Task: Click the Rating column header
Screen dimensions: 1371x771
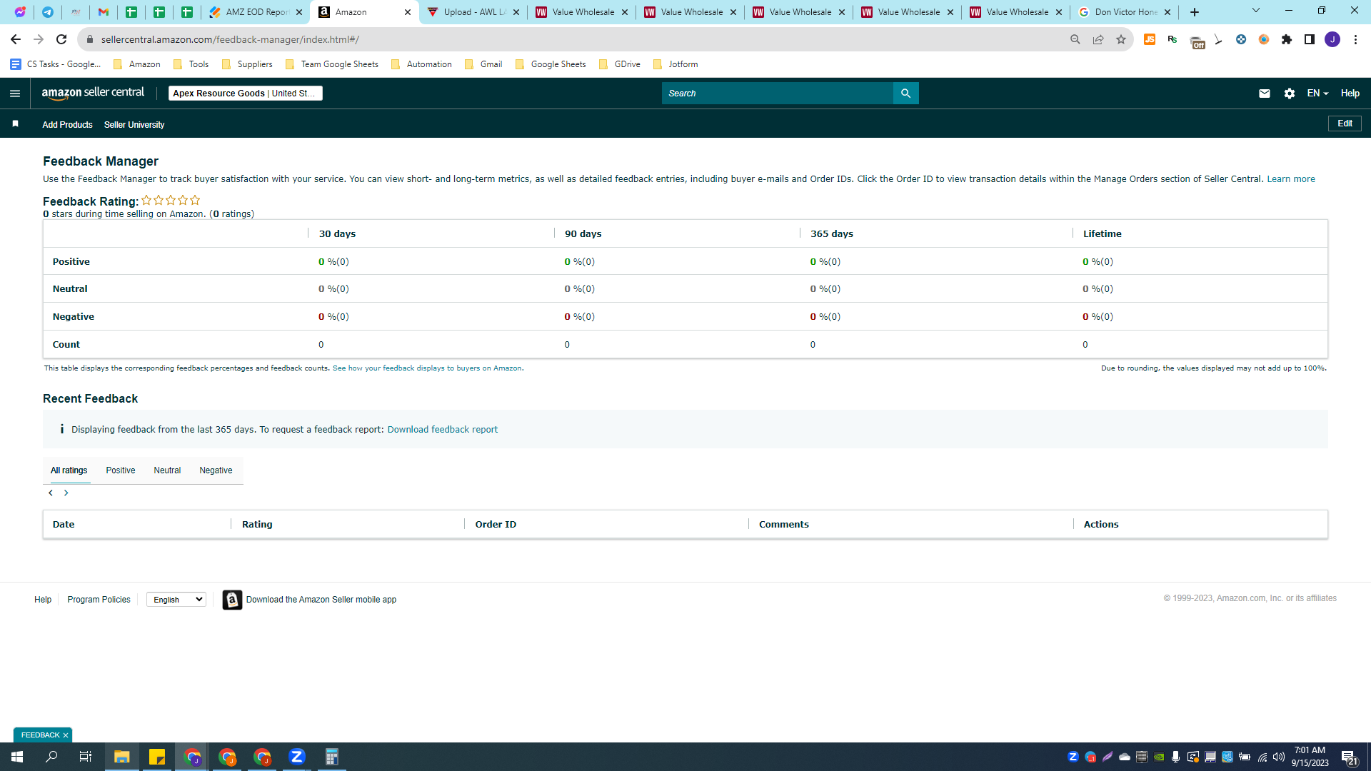Action: click(x=257, y=525)
